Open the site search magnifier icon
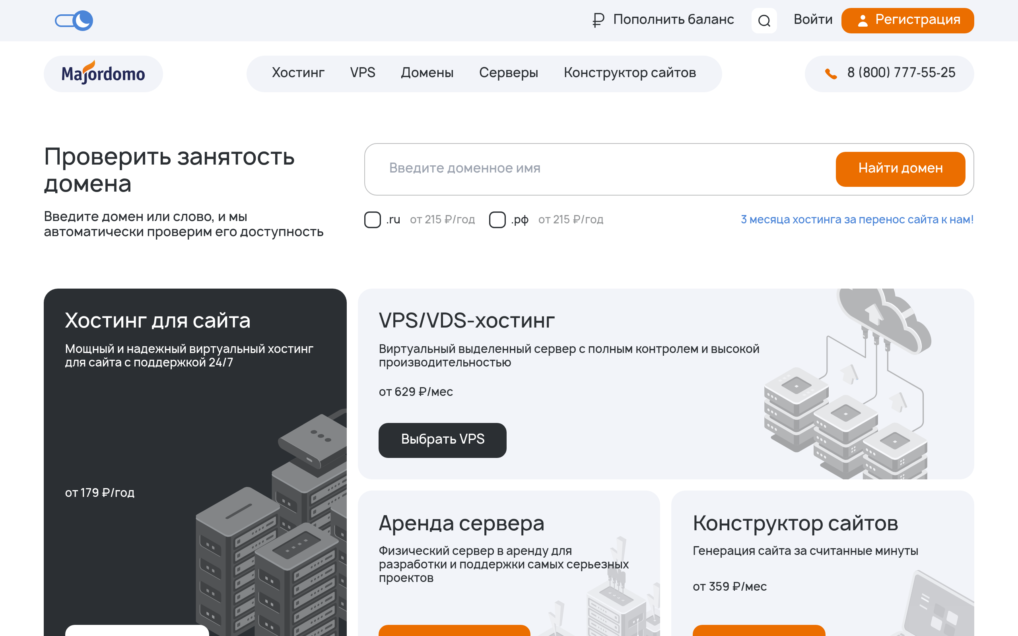Viewport: 1018px width, 636px height. click(764, 20)
